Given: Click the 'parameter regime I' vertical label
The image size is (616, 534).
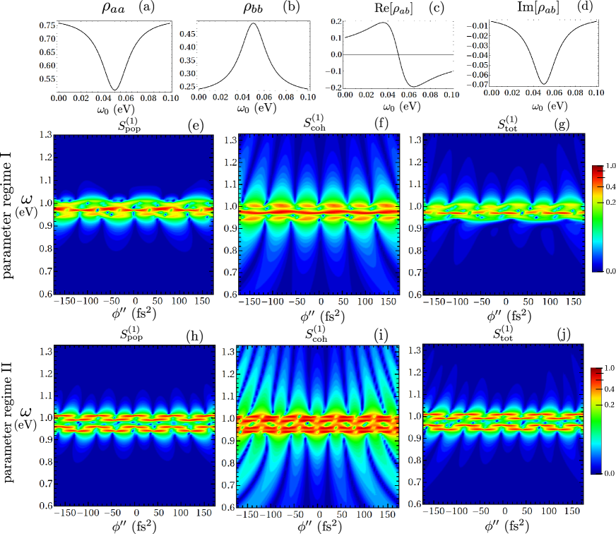Looking at the screenshot, I should point(8,215).
